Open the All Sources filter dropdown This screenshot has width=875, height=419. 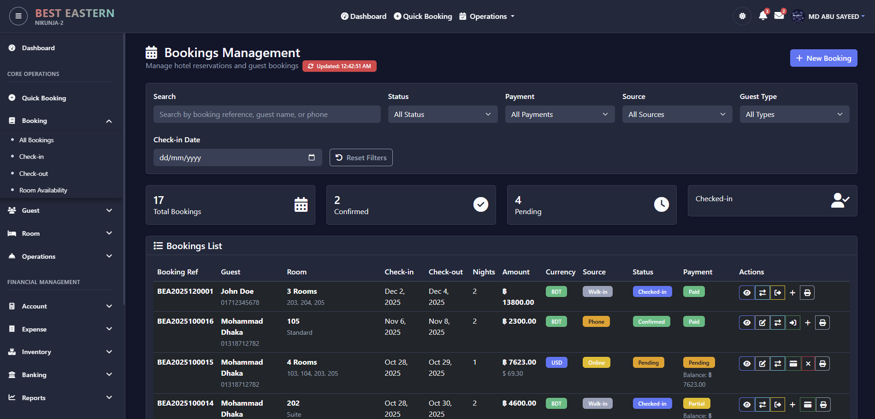click(x=677, y=114)
